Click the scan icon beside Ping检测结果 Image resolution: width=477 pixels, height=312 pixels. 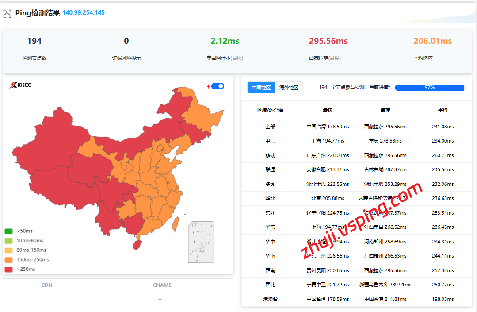(8, 13)
